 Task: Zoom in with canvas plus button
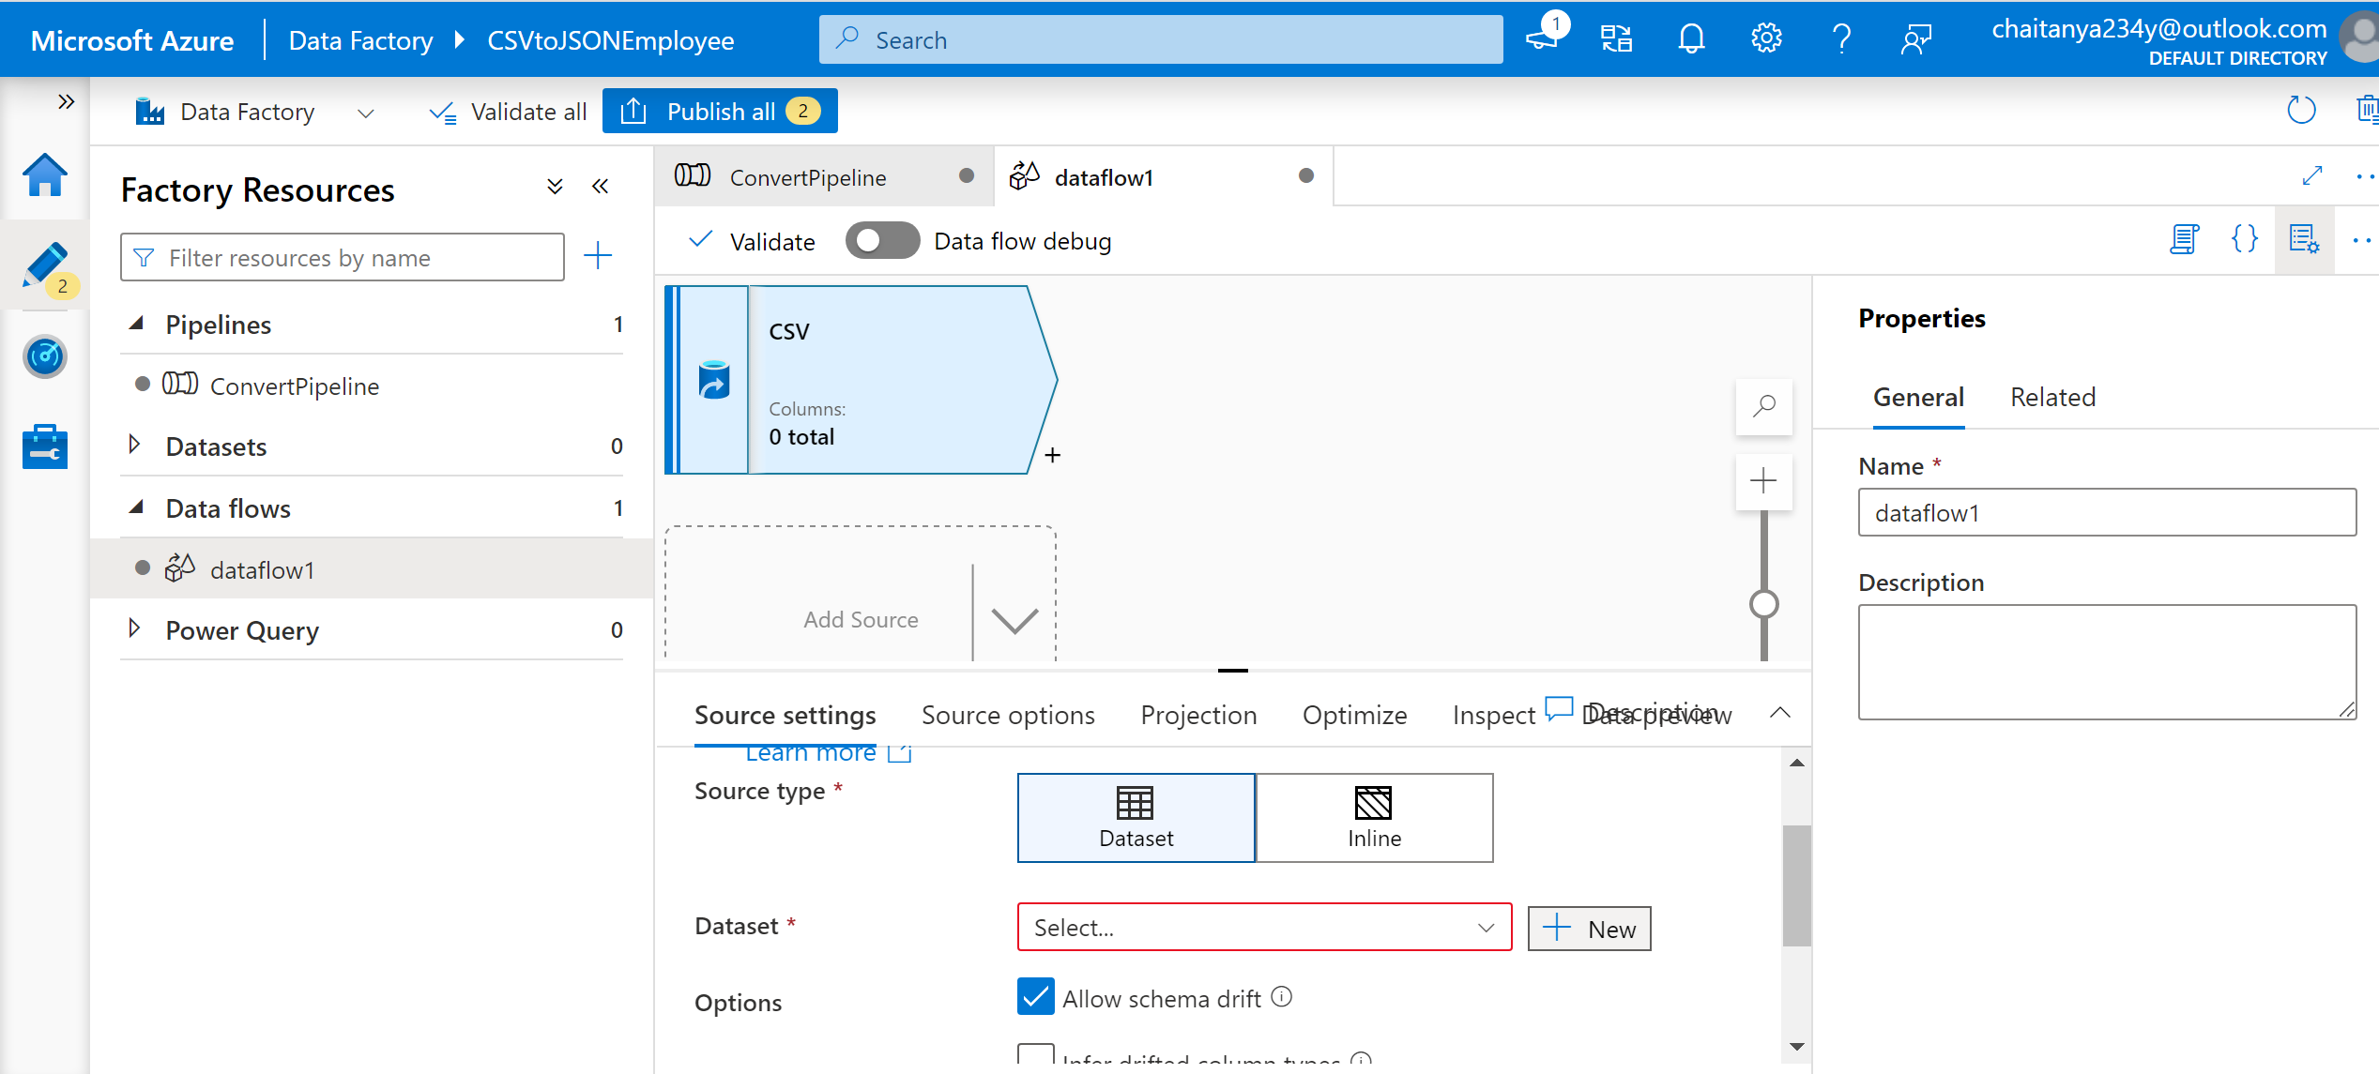tap(1764, 481)
